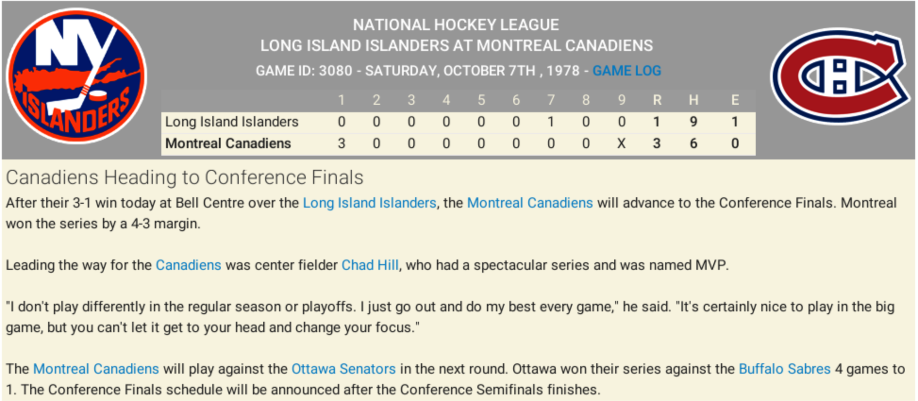Click the H column header in box score
This screenshot has height=401, width=918.
tap(693, 100)
